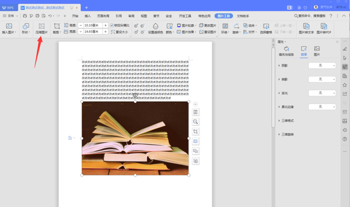Viewport: 350px width, 207px height.
Task: Open the 旋转 rotate tool
Action: click(236, 28)
